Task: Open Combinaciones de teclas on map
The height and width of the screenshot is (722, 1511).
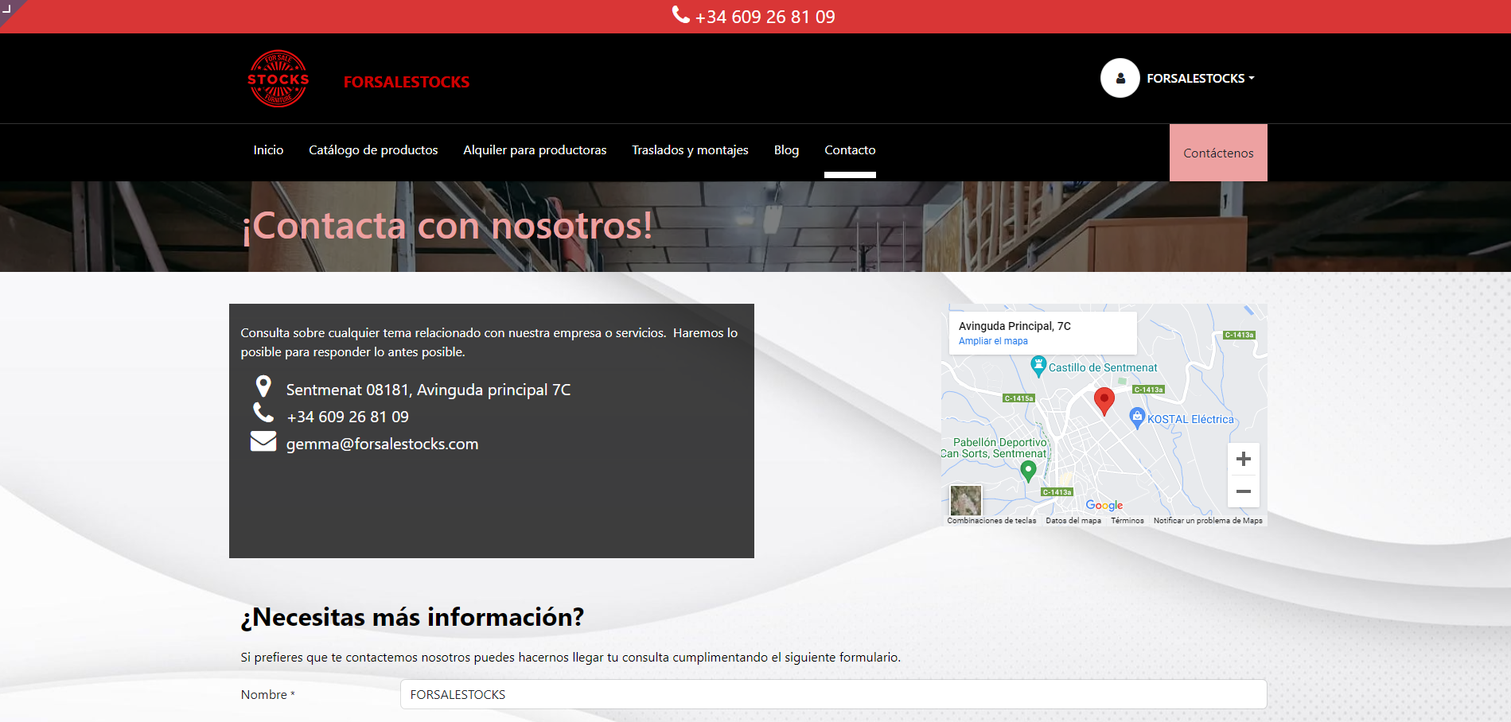Action: [991, 521]
